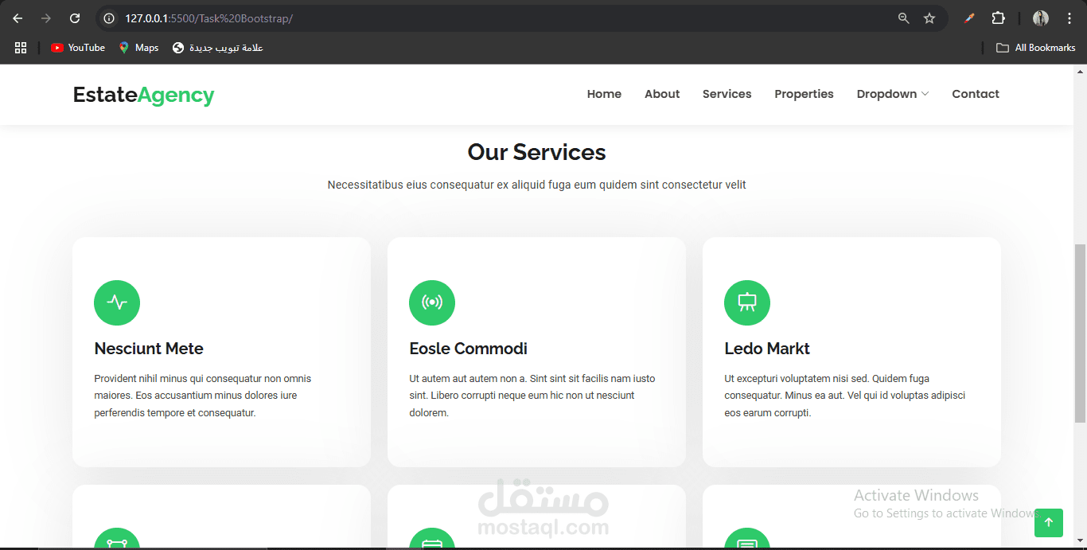Image resolution: width=1087 pixels, height=550 pixels.
Task: Expand the Dropdown nav menu
Action: (892, 94)
